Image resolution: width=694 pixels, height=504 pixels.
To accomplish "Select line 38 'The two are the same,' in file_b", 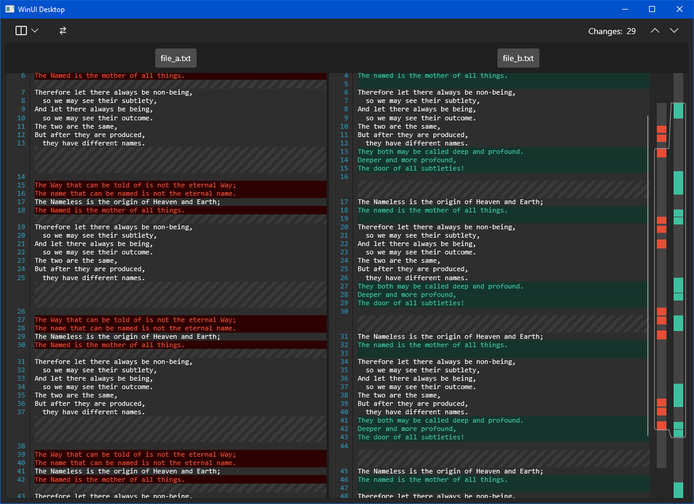I will coord(503,395).
